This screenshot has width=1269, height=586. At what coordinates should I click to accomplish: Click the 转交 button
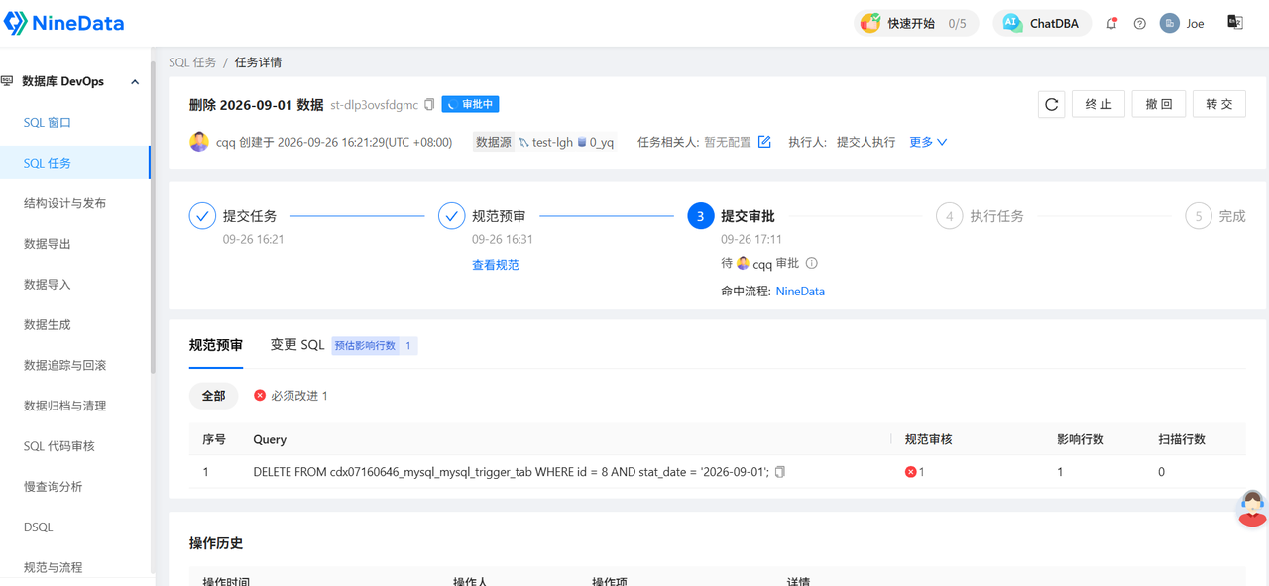(x=1219, y=104)
